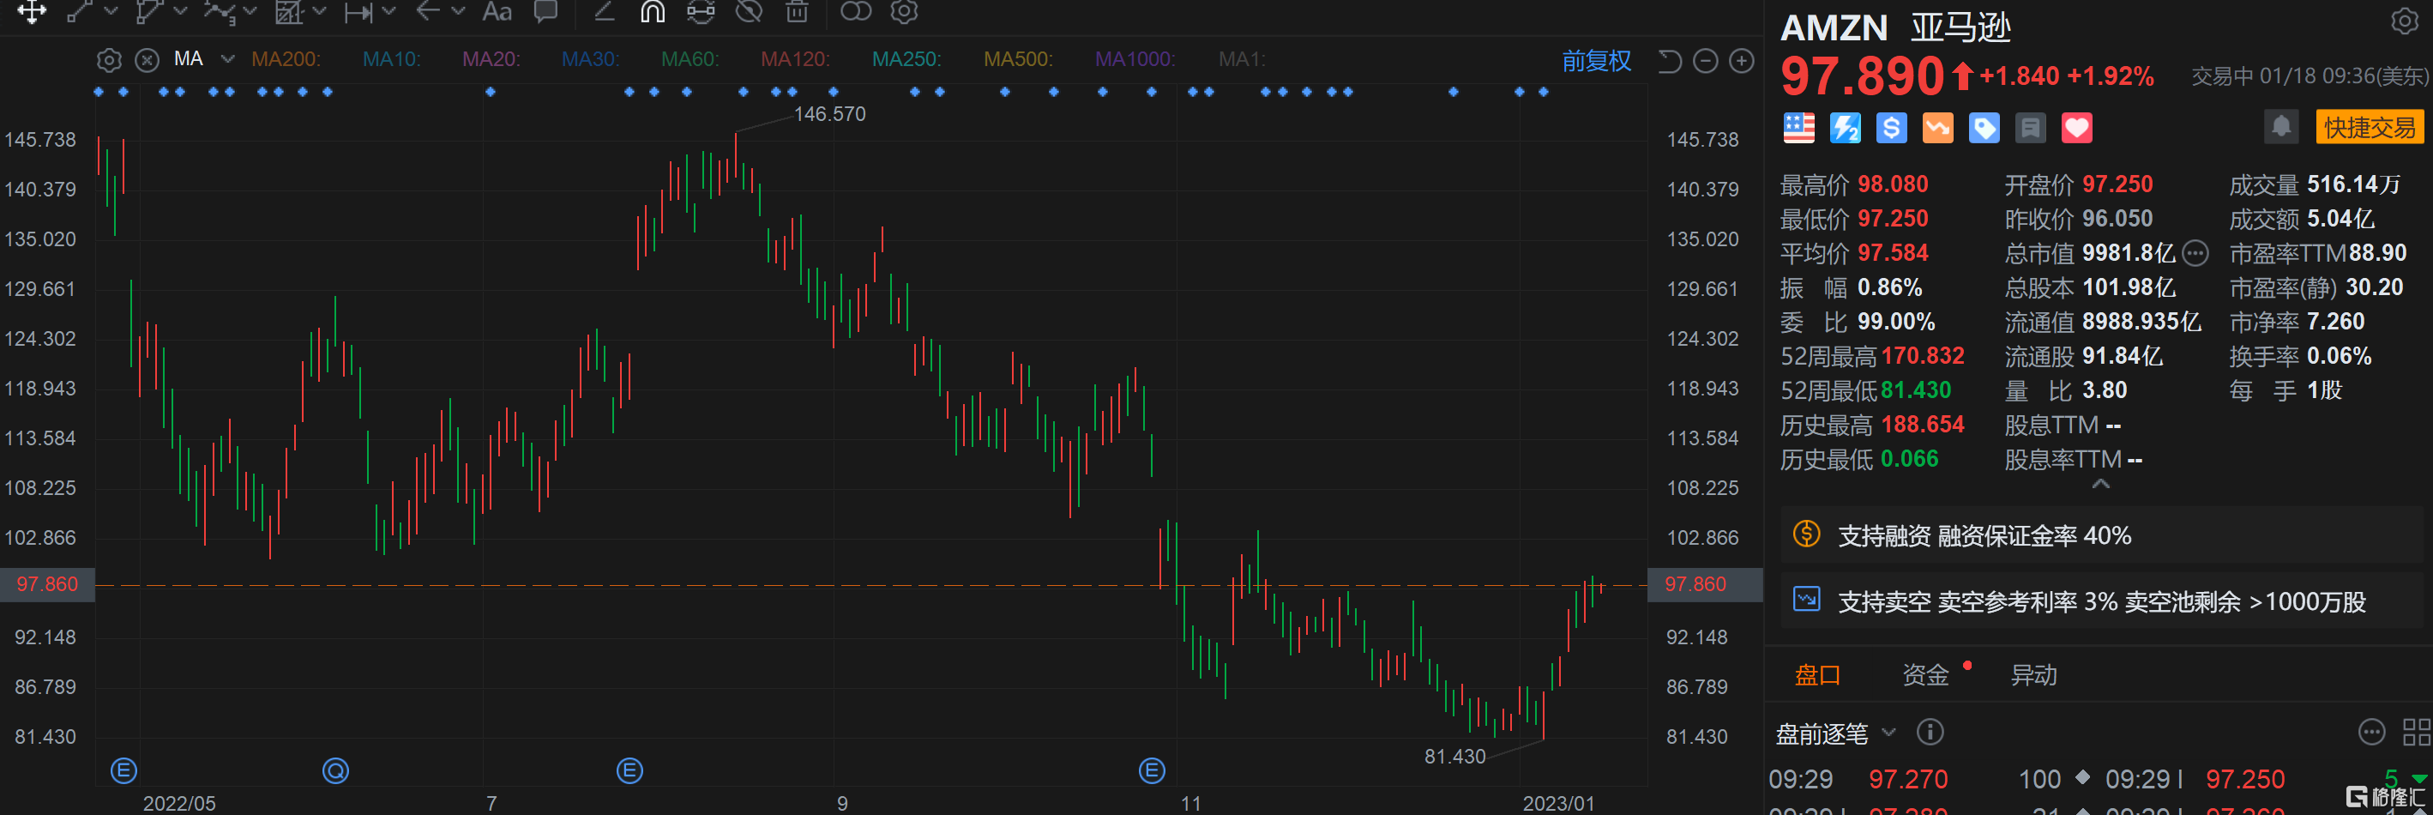Expand the Gann box tool options arrow

click(319, 11)
